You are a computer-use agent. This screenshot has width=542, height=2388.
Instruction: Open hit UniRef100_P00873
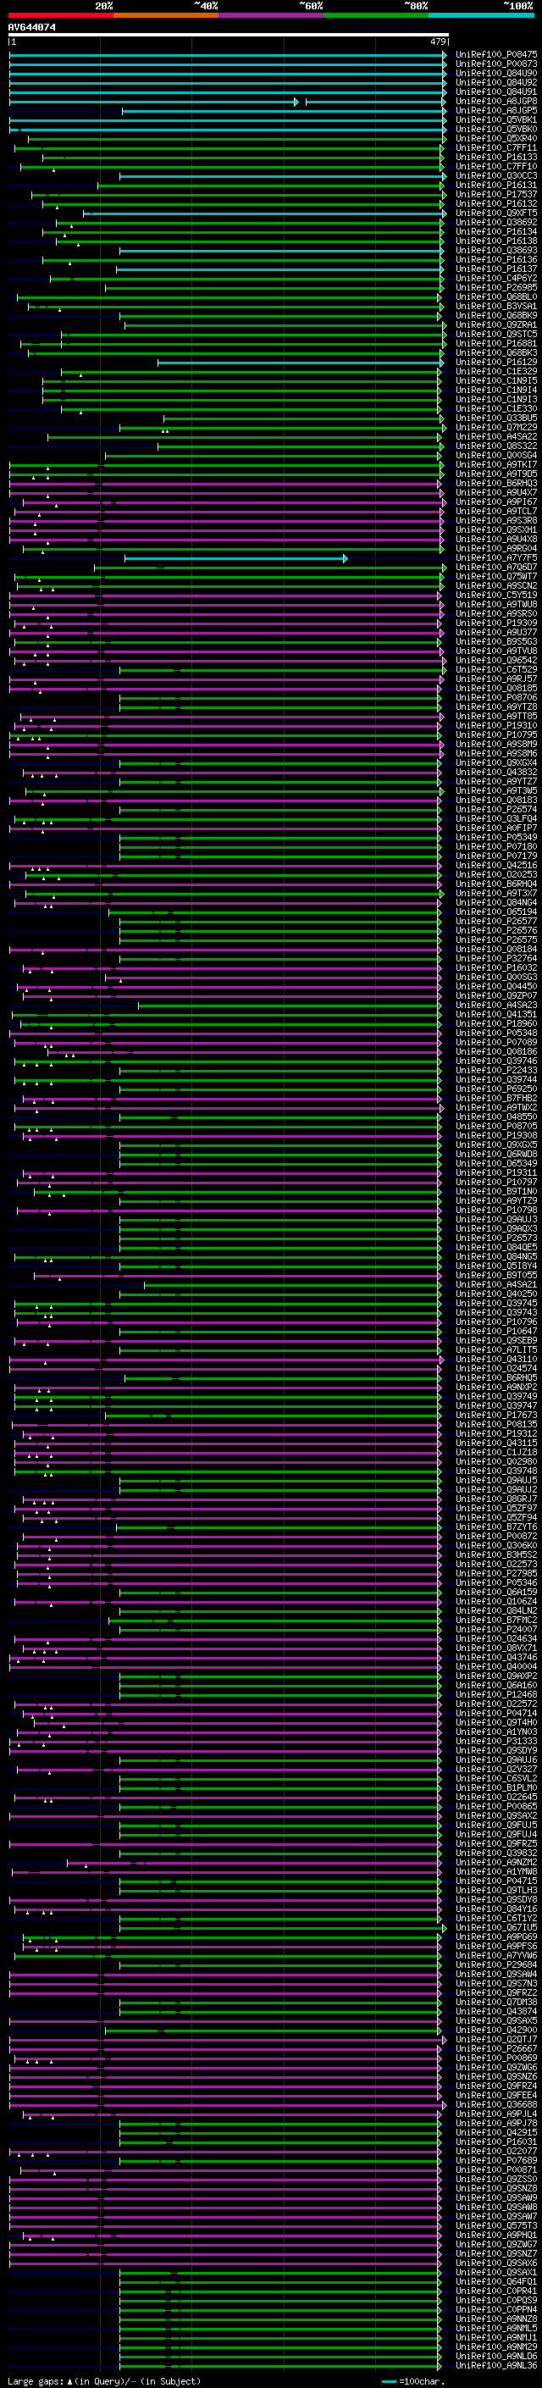pyautogui.click(x=495, y=64)
